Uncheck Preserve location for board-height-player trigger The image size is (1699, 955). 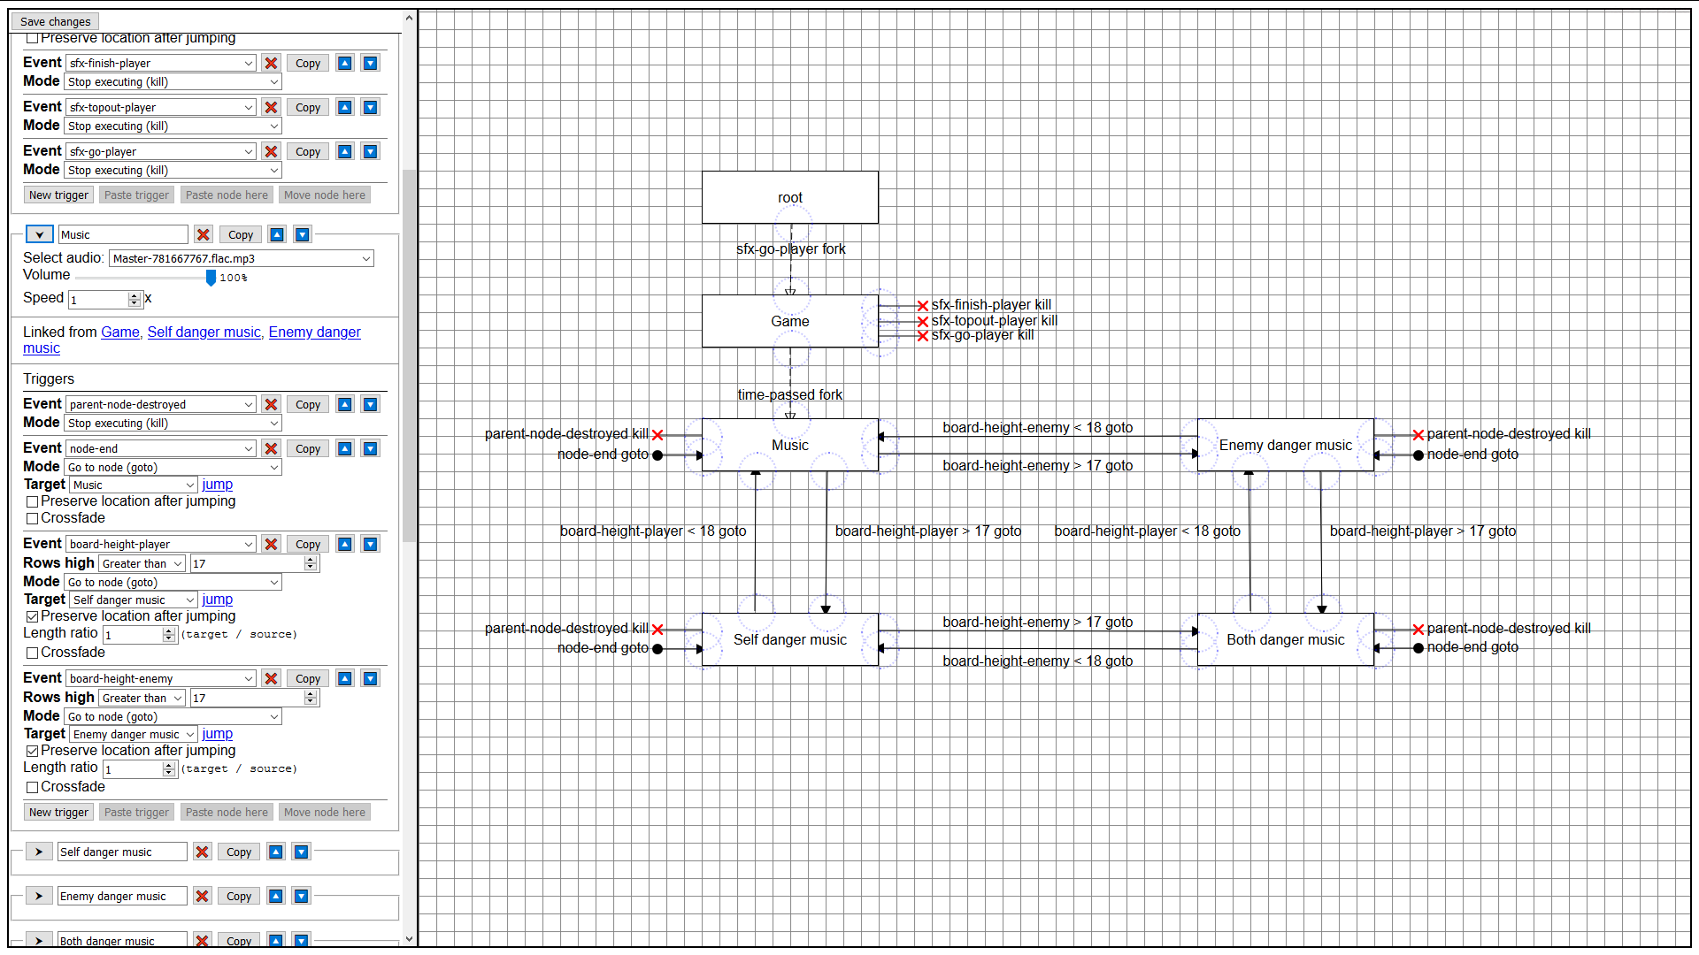click(x=33, y=616)
